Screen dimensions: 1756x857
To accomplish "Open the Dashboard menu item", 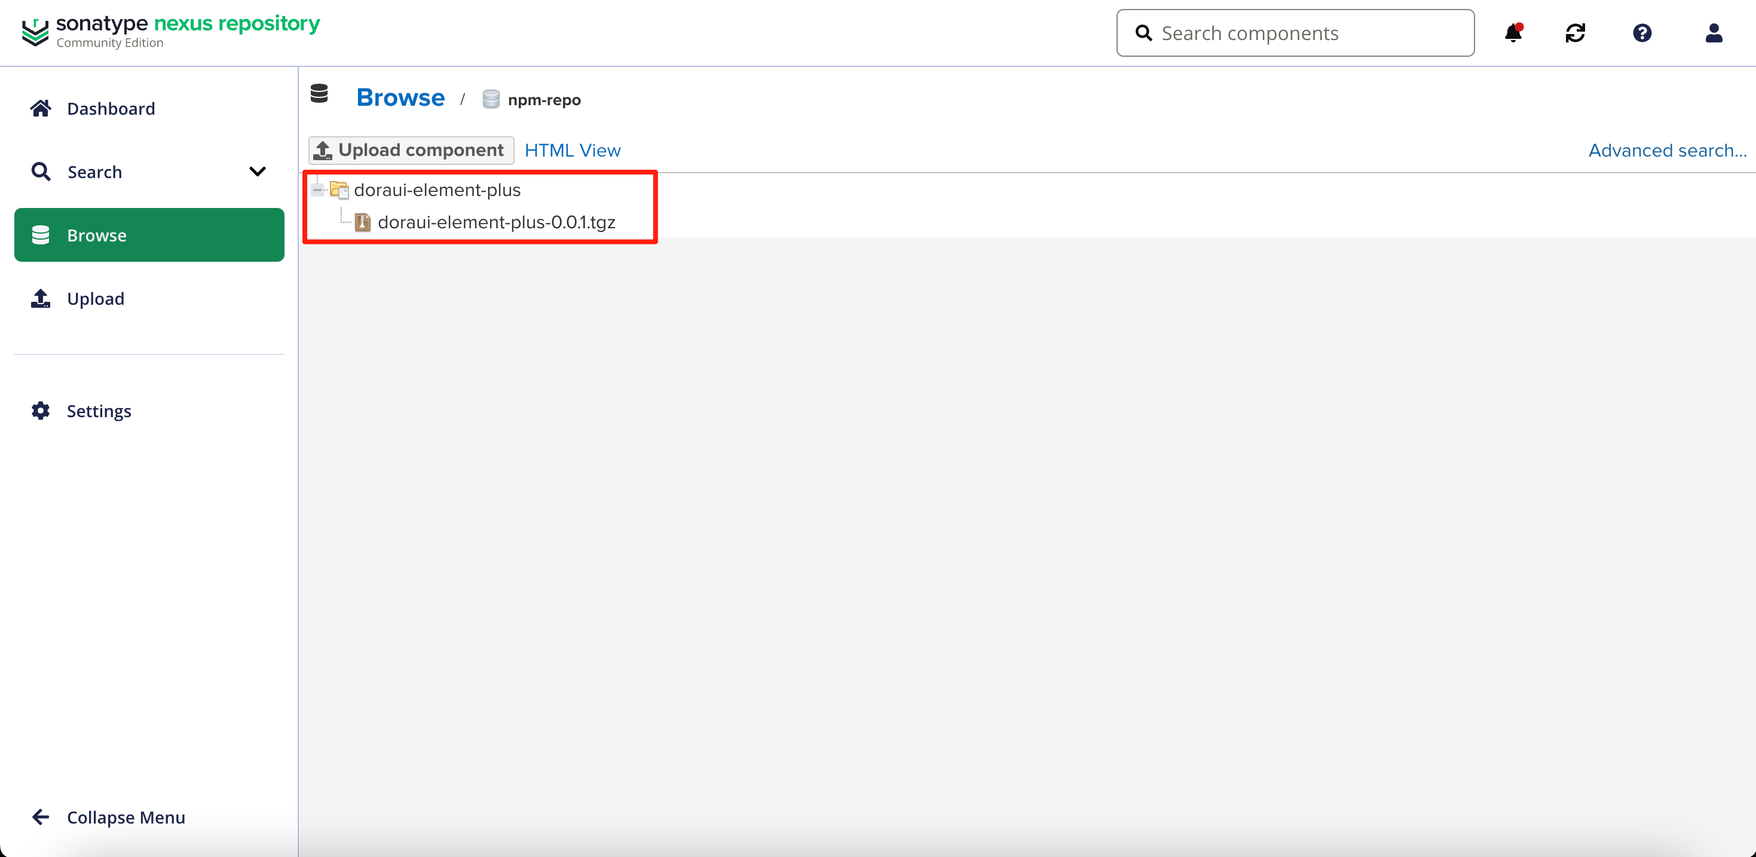I will coord(111,108).
